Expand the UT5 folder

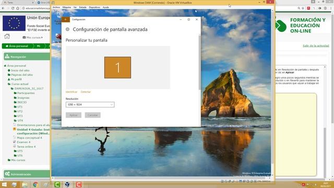(20, 151)
